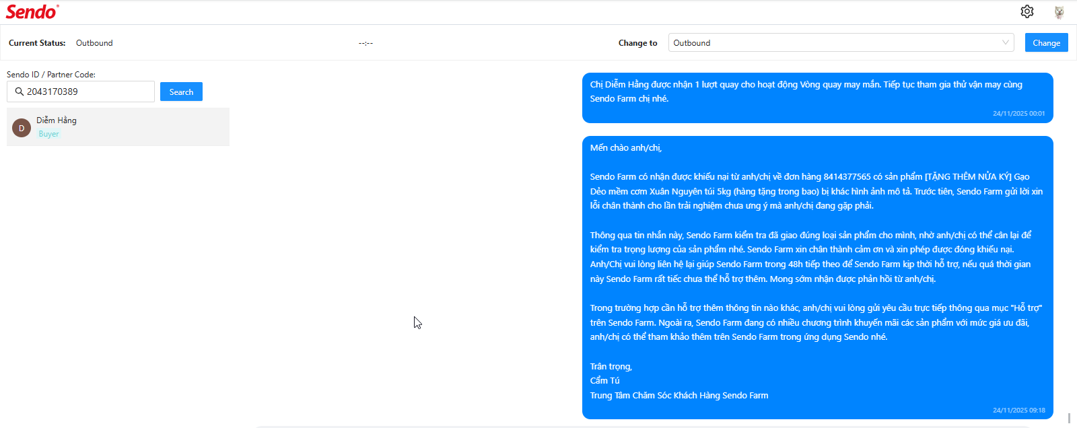Click the brown D avatar of Diễm Hằng
Viewport: 1077px width, 428px height.
[x=22, y=127]
